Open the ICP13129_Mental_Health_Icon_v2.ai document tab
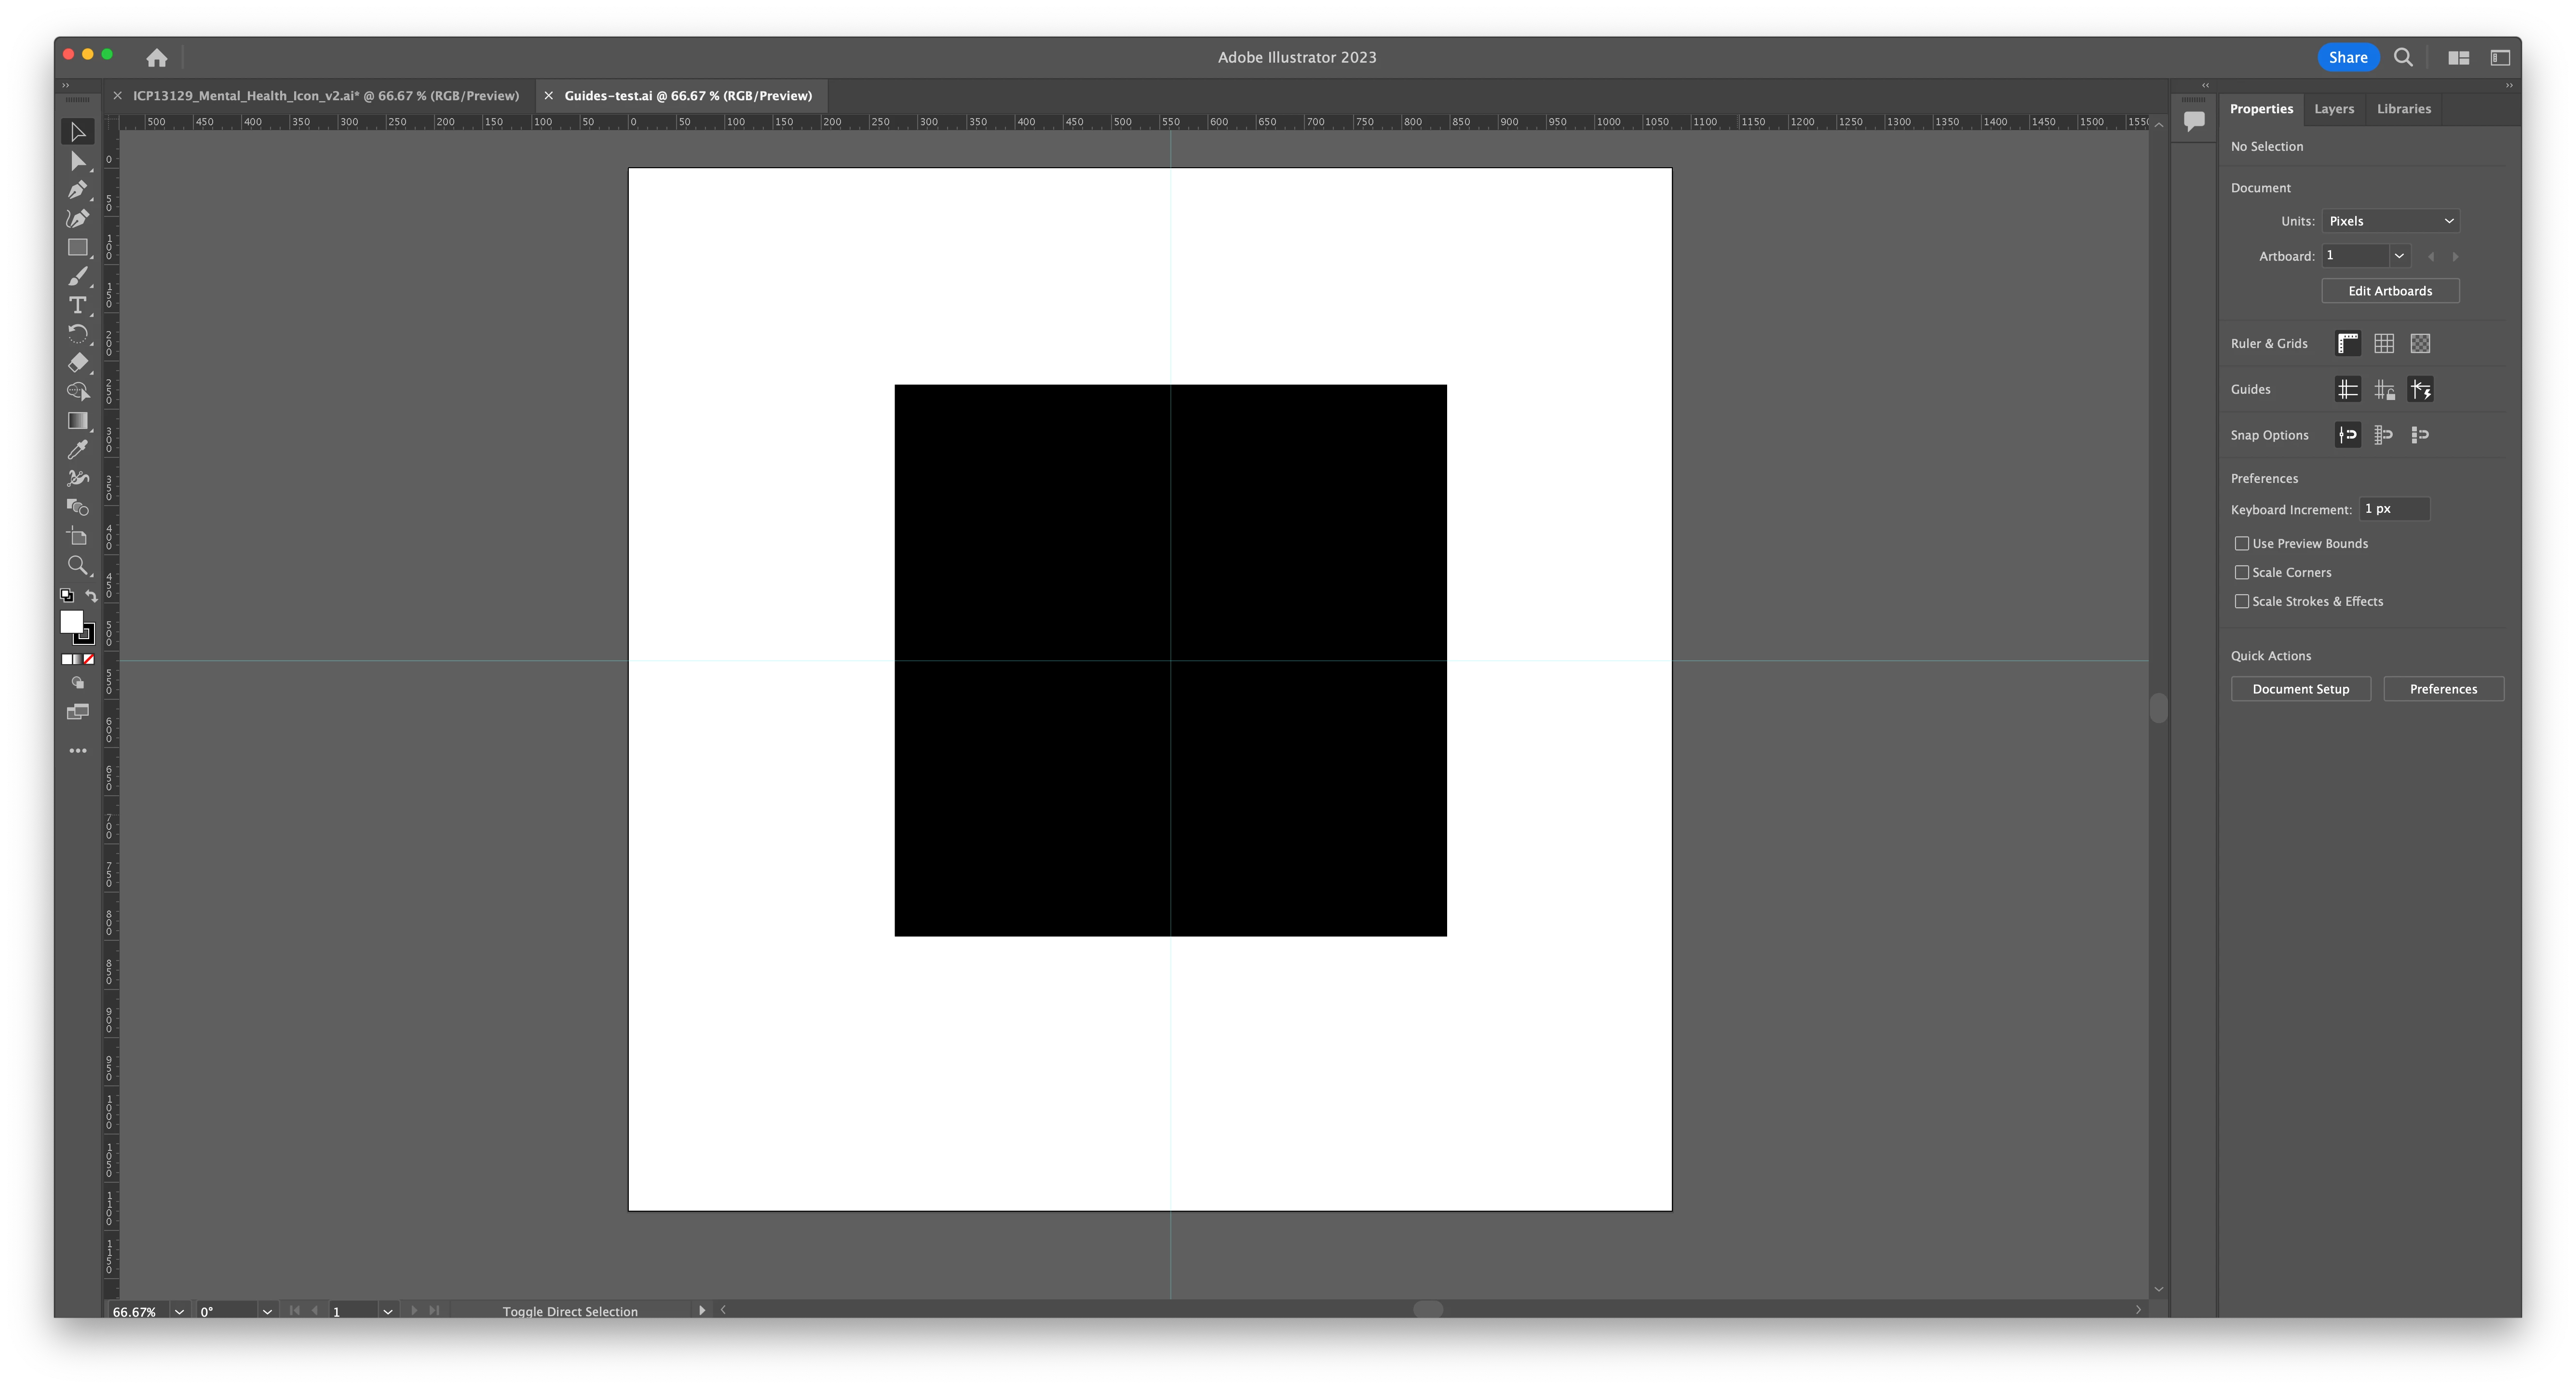Viewport: 2576px width, 1389px height. [326, 96]
